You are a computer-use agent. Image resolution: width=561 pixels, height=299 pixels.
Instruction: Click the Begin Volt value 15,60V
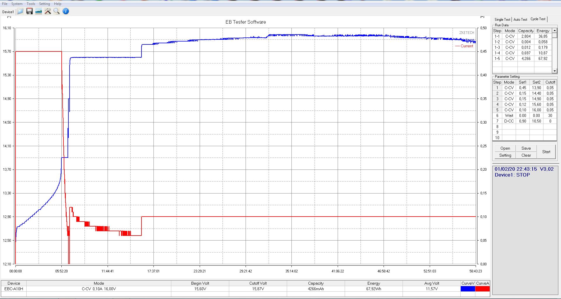(200, 289)
